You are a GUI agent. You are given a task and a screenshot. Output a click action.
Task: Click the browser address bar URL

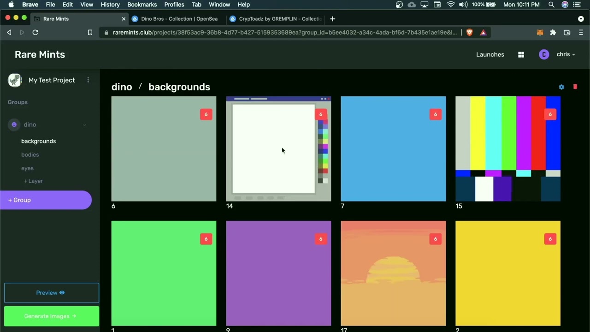coord(285,32)
